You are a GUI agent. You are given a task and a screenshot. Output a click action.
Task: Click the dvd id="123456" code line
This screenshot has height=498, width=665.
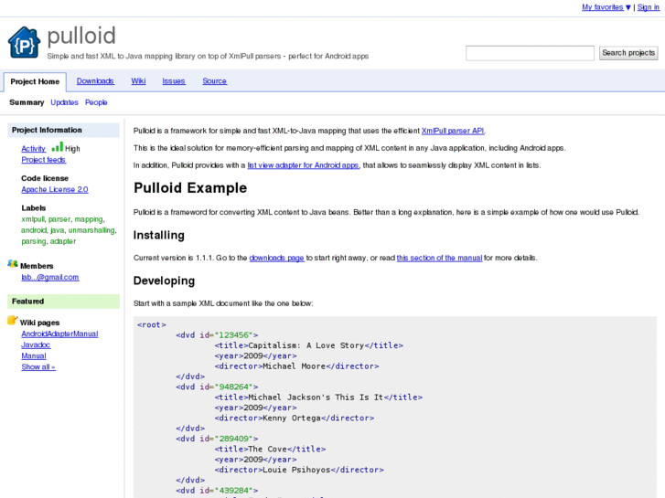(217, 335)
